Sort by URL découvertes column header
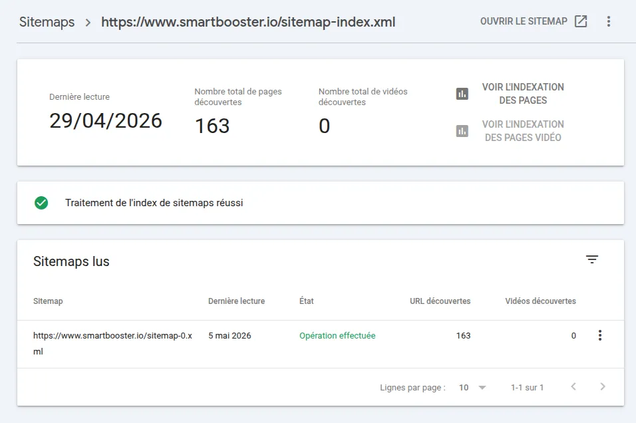 (x=440, y=301)
